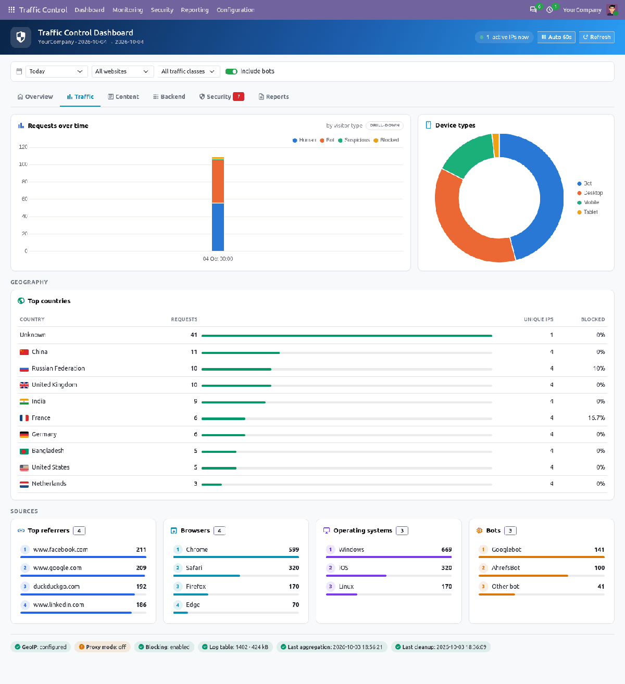Click the Top referrers link icon
Screen dimensions: 625x684
pyautogui.click(x=21, y=530)
